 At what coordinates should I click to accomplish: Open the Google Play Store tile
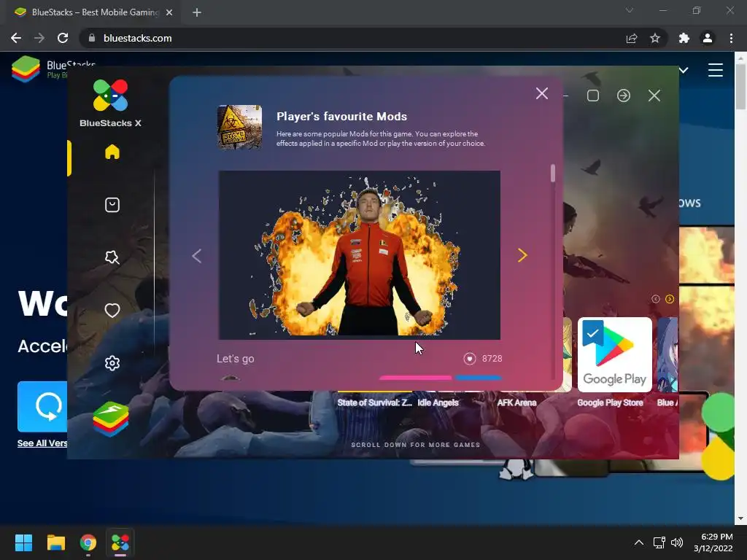coord(614,355)
